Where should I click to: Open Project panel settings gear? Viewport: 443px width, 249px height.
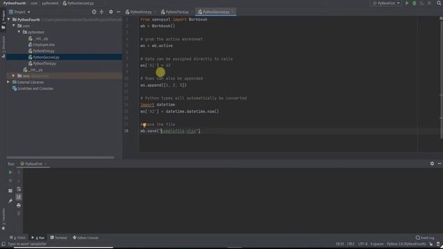coord(111,12)
